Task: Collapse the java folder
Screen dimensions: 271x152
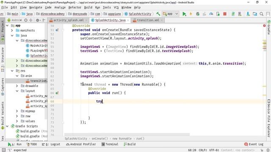Action: pyautogui.click(x=12, y=35)
